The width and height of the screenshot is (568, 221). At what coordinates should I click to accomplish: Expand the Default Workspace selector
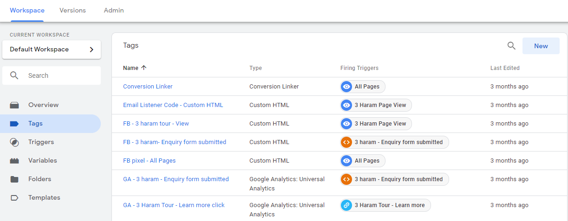tap(52, 50)
